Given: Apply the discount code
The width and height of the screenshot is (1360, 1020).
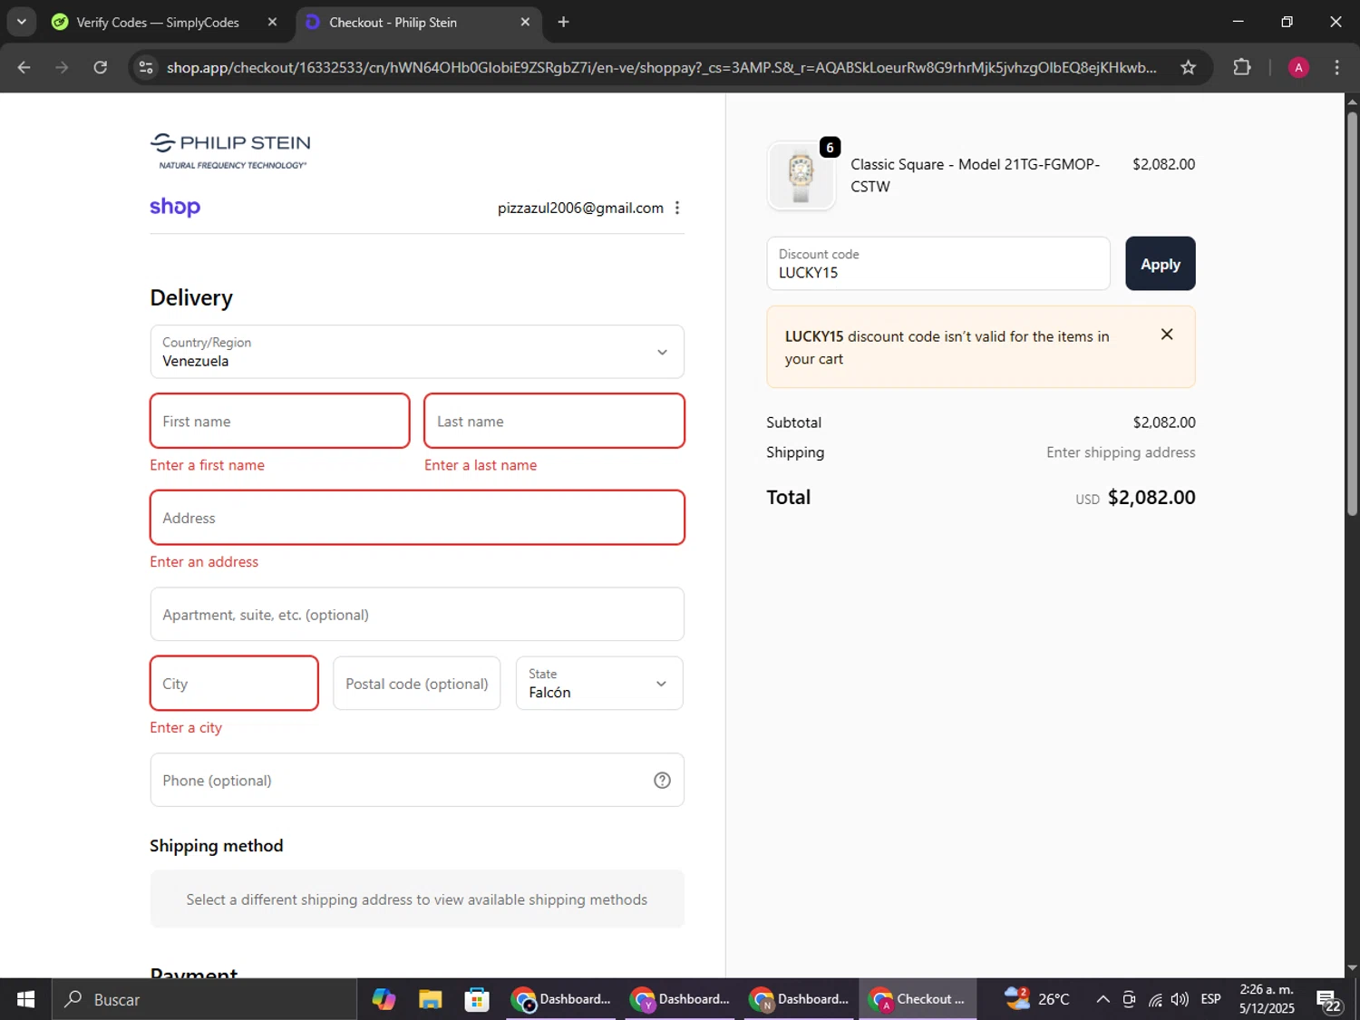Looking at the screenshot, I should 1161,264.
